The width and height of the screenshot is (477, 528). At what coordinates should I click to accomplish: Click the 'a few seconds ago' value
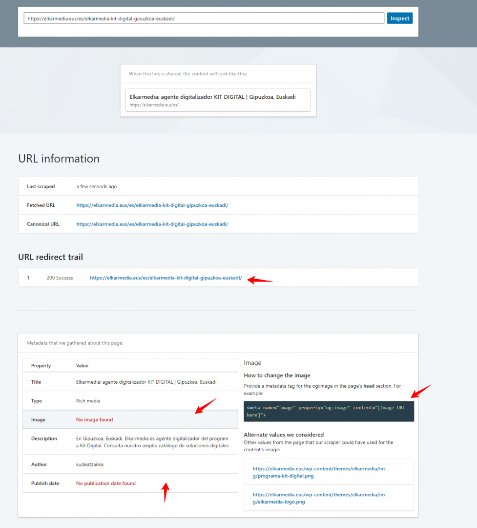point(97,186)
